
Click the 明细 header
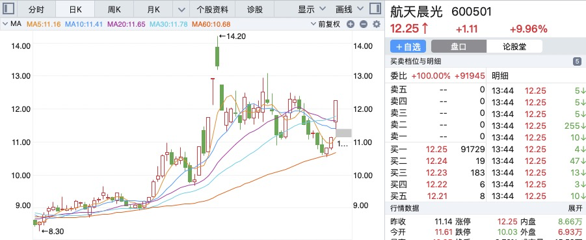click(499, 76)
